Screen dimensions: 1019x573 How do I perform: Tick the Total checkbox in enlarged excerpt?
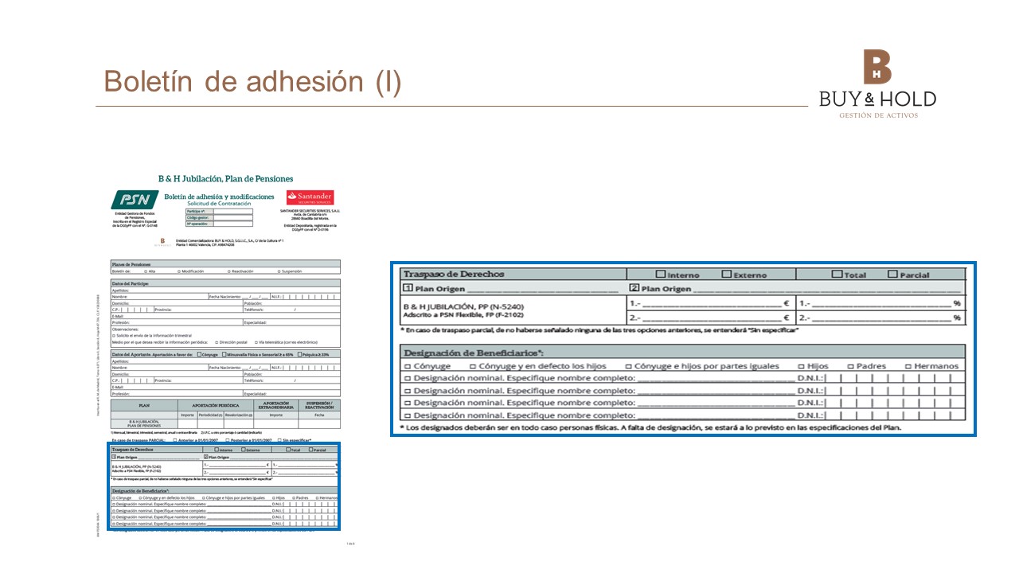[x=837, y=275]
